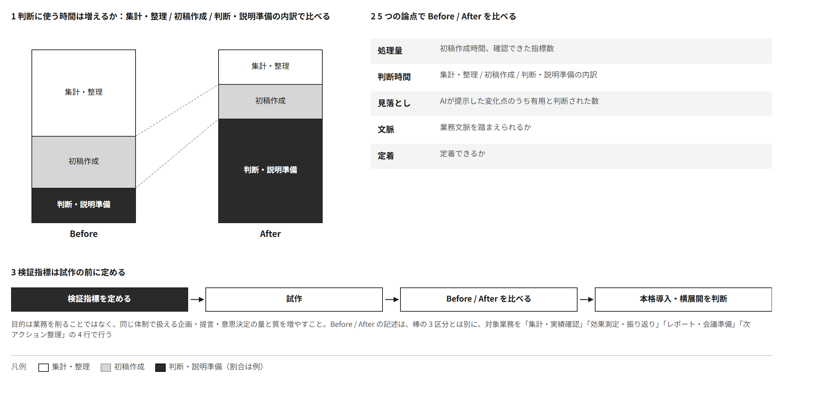Click the 文脈 row heading

[386, 129]
